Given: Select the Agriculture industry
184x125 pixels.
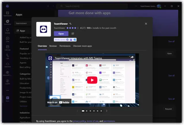Looking at the screenshot, I should tap(25, 117).
